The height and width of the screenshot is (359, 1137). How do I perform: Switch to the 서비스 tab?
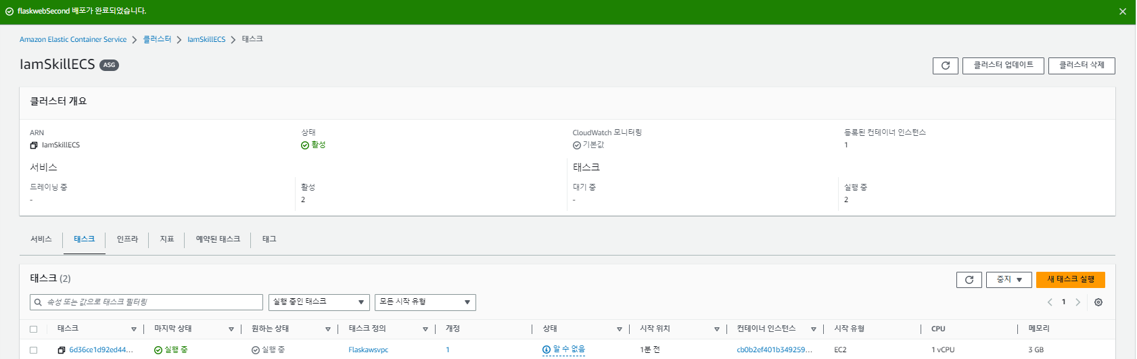[x=41, y=239]
